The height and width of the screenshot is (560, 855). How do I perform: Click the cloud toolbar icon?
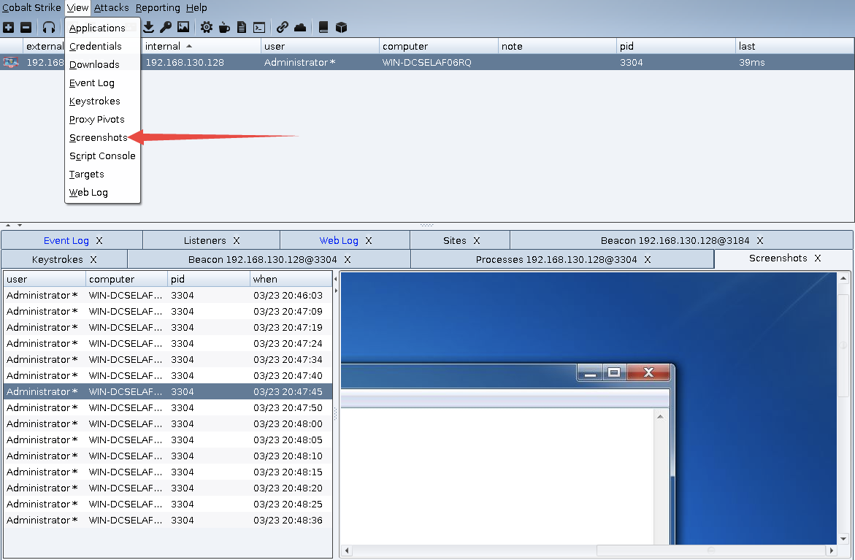(300, 27)
